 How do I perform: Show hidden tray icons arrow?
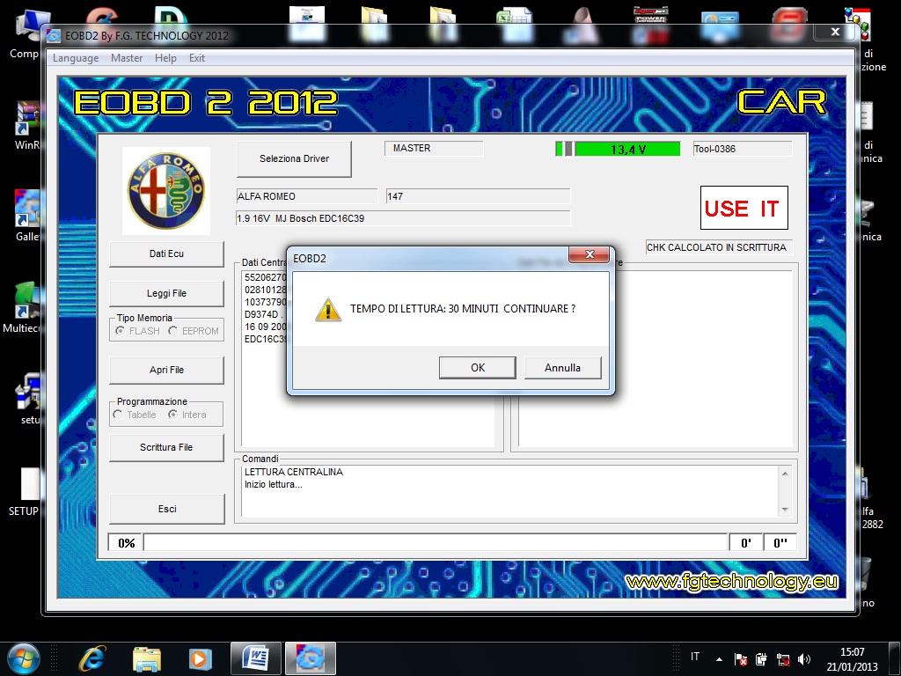[719, 658]
